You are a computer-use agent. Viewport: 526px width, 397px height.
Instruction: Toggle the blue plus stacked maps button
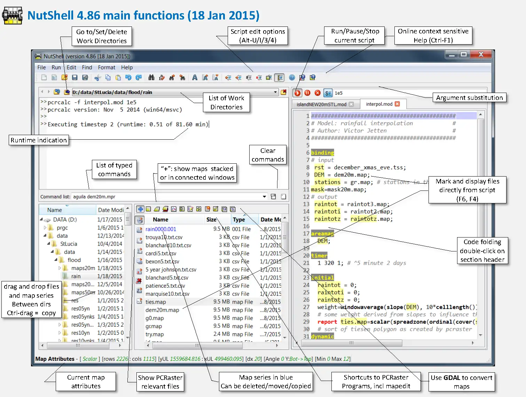point(140,209)
